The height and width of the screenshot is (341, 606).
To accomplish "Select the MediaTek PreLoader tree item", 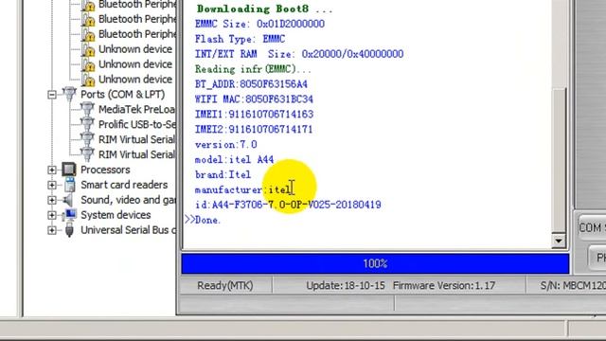I will (x=136, y=110).
